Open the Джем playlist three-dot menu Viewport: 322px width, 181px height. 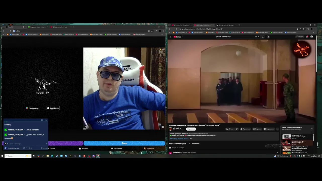(x=312, y=132)
